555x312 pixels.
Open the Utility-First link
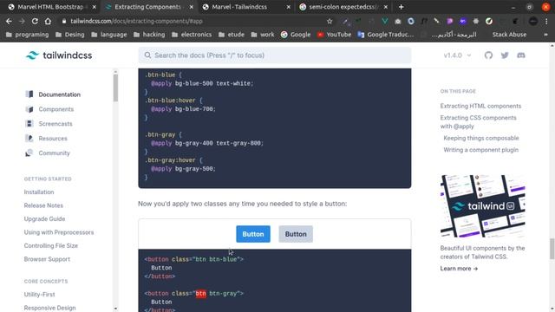[x=39, y=295]
